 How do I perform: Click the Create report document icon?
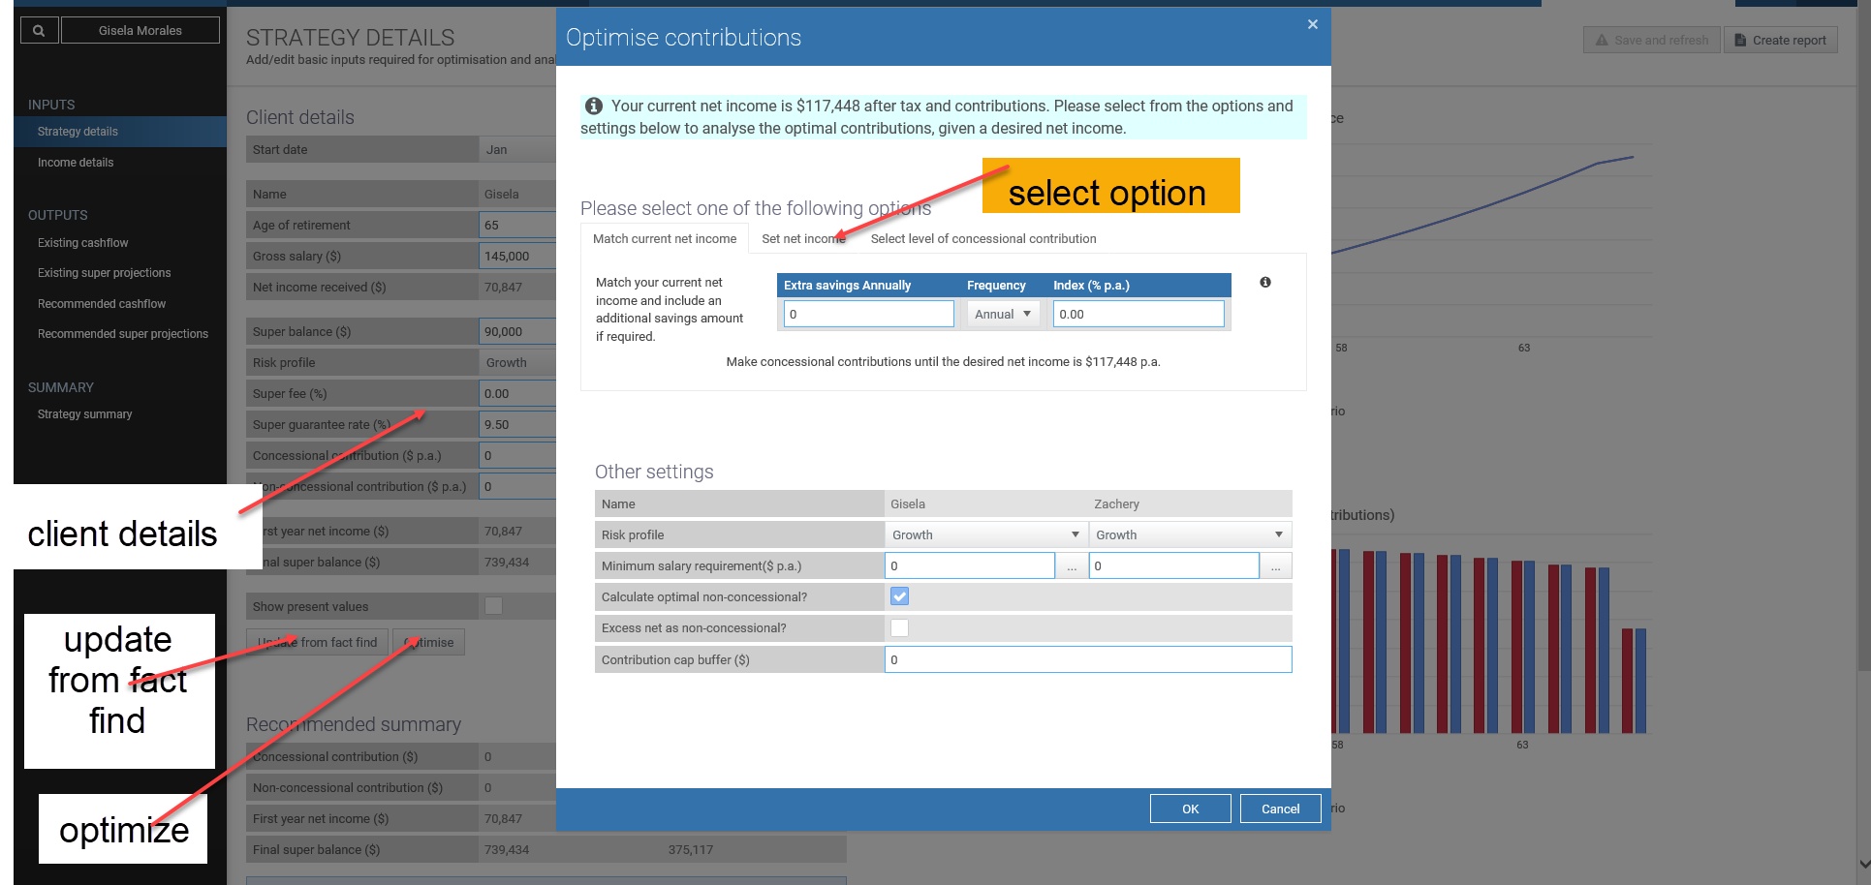coord(1740,40)
